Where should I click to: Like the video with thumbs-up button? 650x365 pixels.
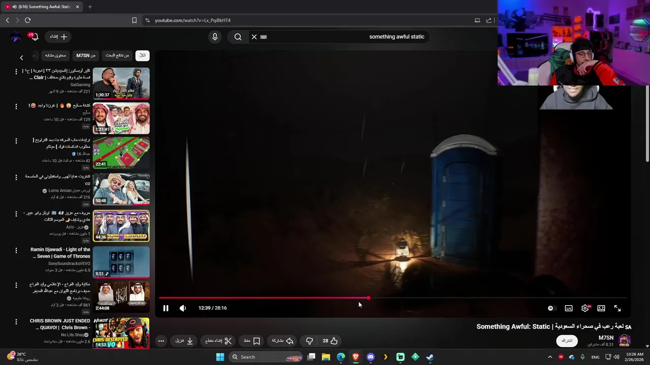(x=330, y=341)
